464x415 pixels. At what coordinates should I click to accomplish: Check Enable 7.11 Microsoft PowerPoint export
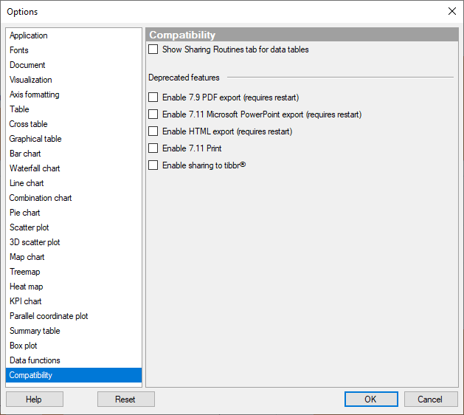[153, 114]
